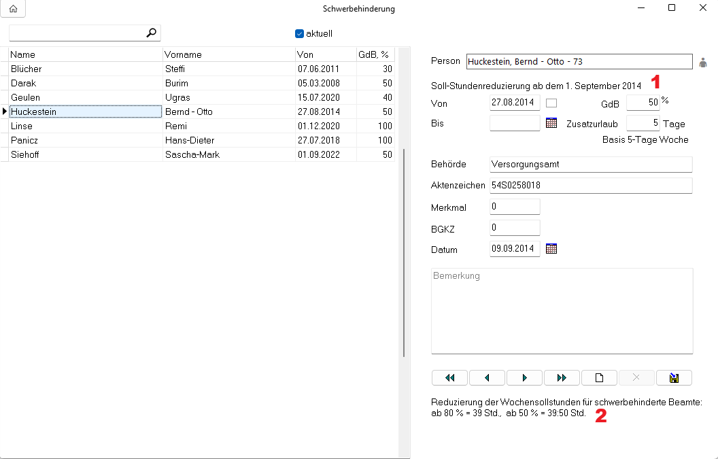Screen dimensions: 718x459
Task: Click the Aktenzeichen field
Action: (591, 186)
